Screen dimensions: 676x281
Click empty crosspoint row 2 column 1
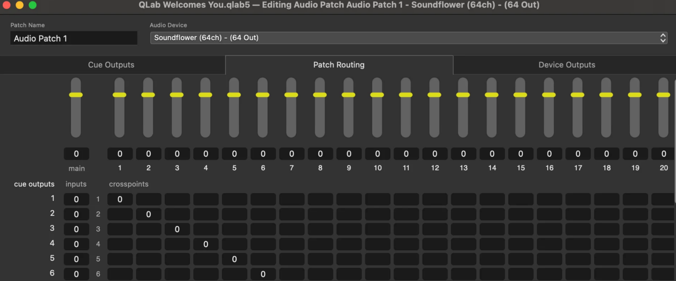(120, 214)
